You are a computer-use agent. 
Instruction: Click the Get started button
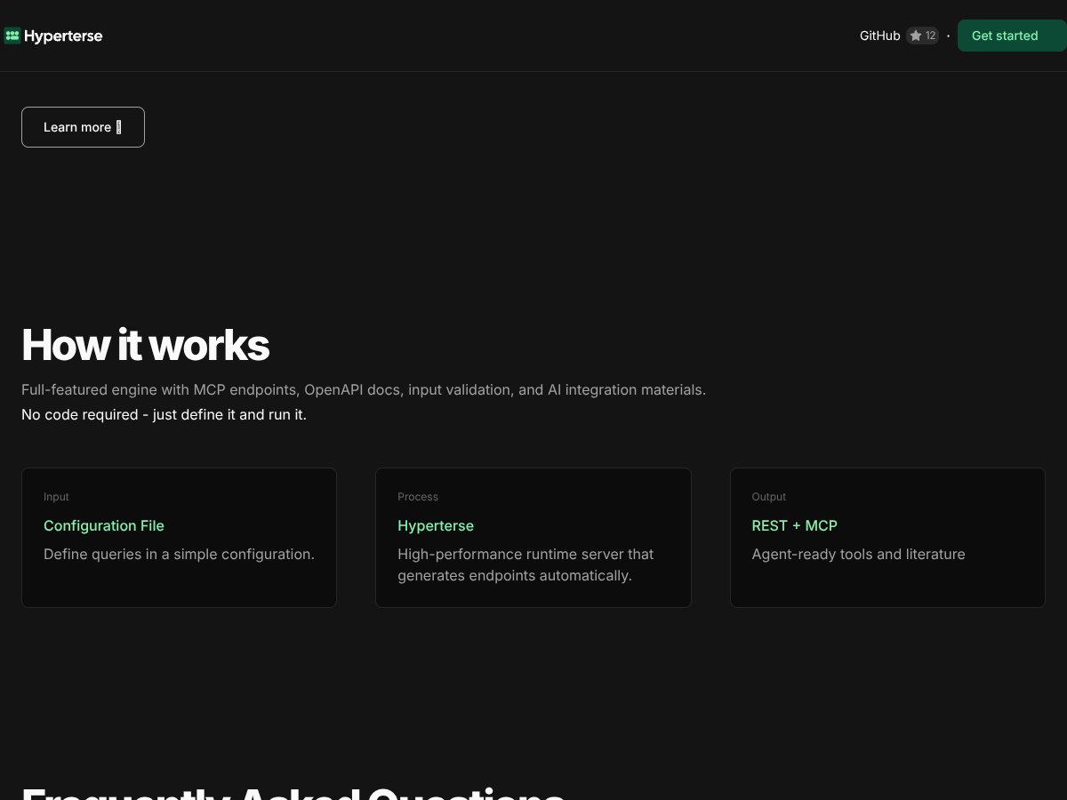pos(1012,36)
